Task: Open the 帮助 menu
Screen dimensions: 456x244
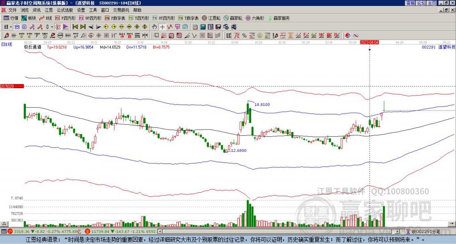Action: 137,10
